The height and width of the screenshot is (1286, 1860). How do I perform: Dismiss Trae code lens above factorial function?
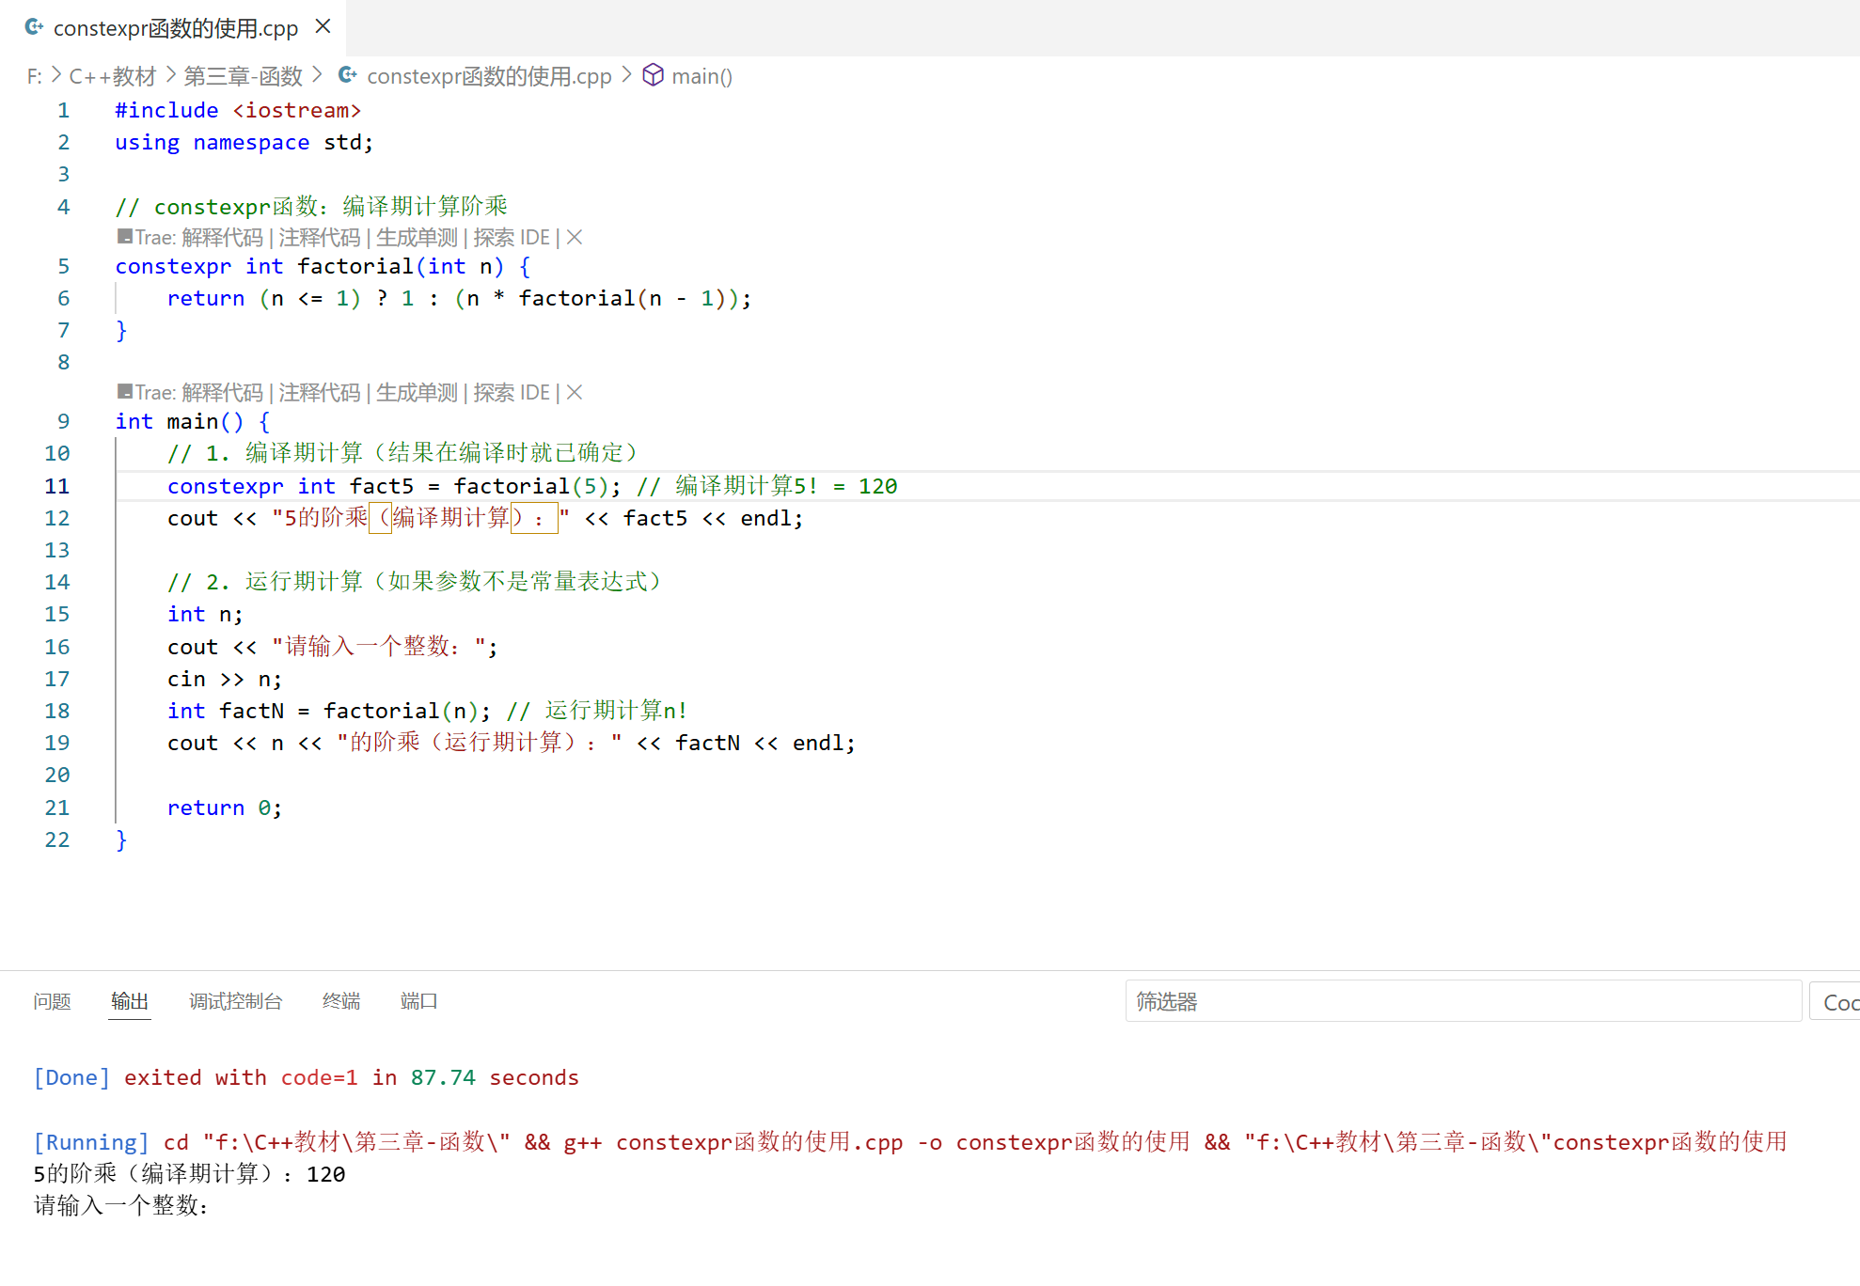coord(575,237)
